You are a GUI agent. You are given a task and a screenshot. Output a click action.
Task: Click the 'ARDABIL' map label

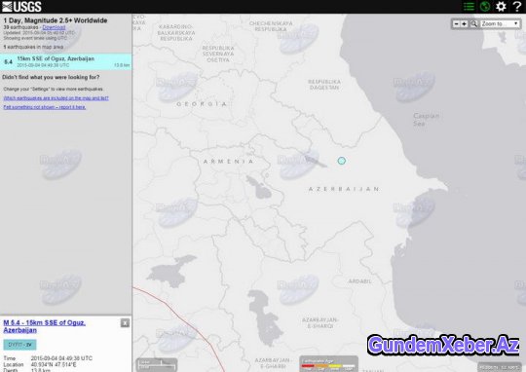[359, 281]
